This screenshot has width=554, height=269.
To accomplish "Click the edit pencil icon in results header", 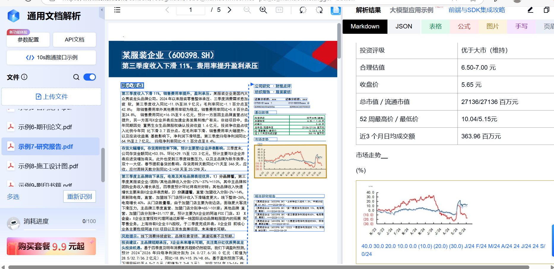I will (530, 10).
